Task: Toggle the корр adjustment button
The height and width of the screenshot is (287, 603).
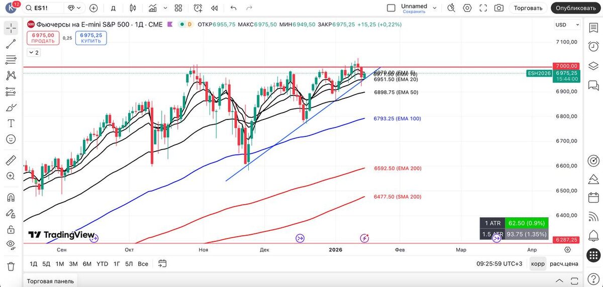Action: coord(537,264)
